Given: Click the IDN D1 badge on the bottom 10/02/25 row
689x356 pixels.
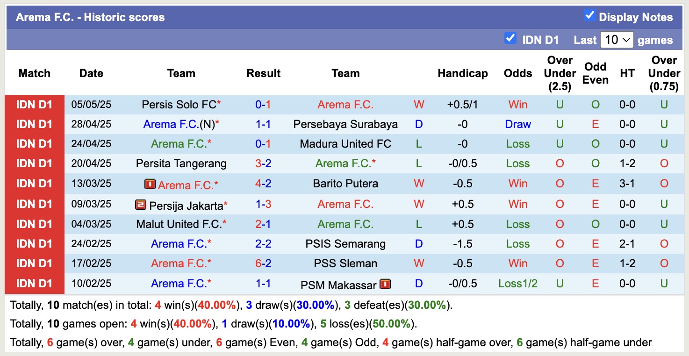Looking at the screenshot, I should coord(34,283).
